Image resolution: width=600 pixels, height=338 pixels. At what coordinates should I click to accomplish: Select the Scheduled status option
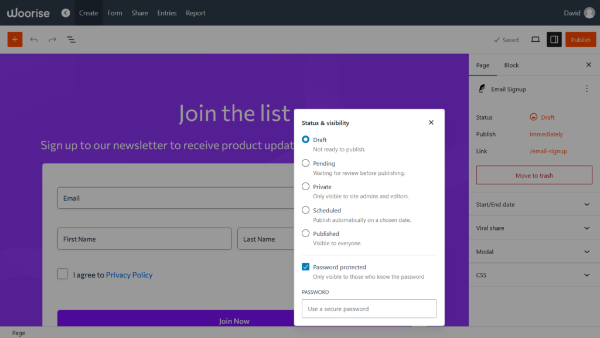305,210
